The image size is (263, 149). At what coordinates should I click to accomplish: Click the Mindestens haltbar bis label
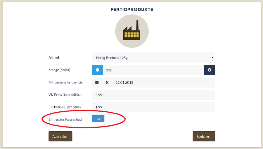tap(65, 82)
